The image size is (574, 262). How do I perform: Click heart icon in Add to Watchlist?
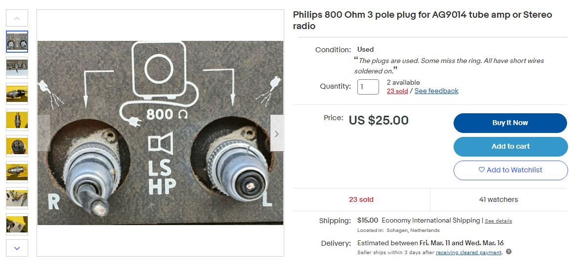(x=482, y=170)
